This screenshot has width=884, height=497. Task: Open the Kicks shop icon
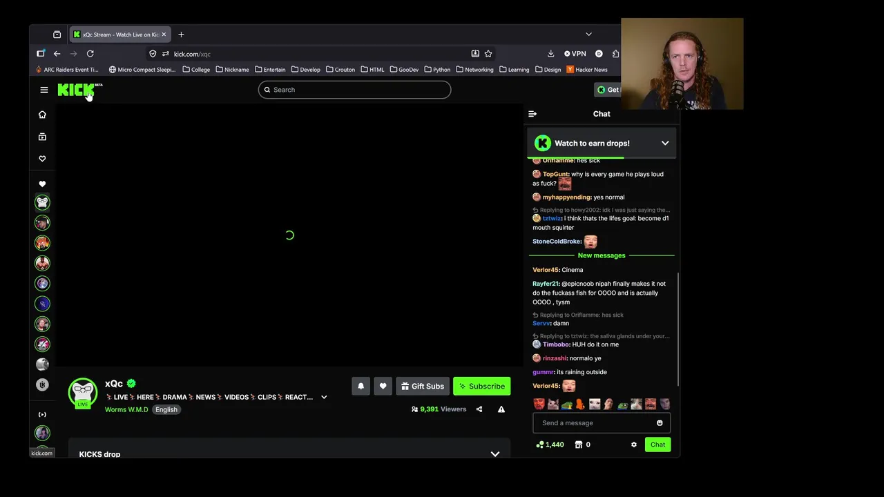579,445
